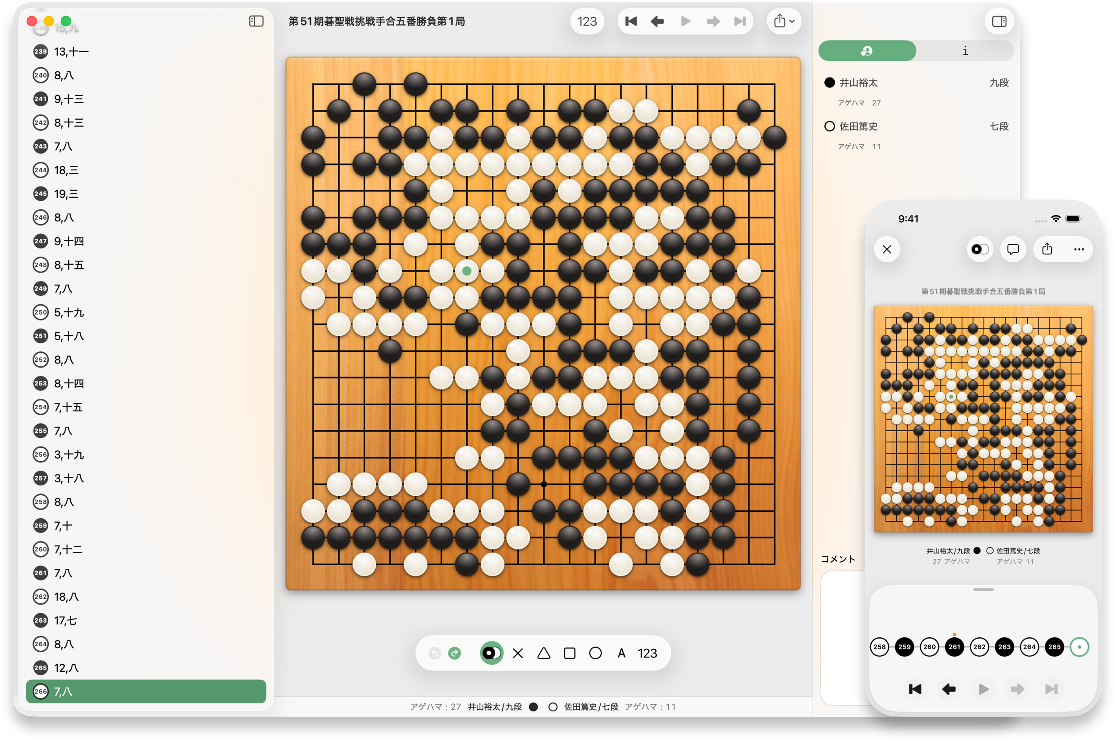
Task: Select the players tab in inspector
Action: coord(867,51)
